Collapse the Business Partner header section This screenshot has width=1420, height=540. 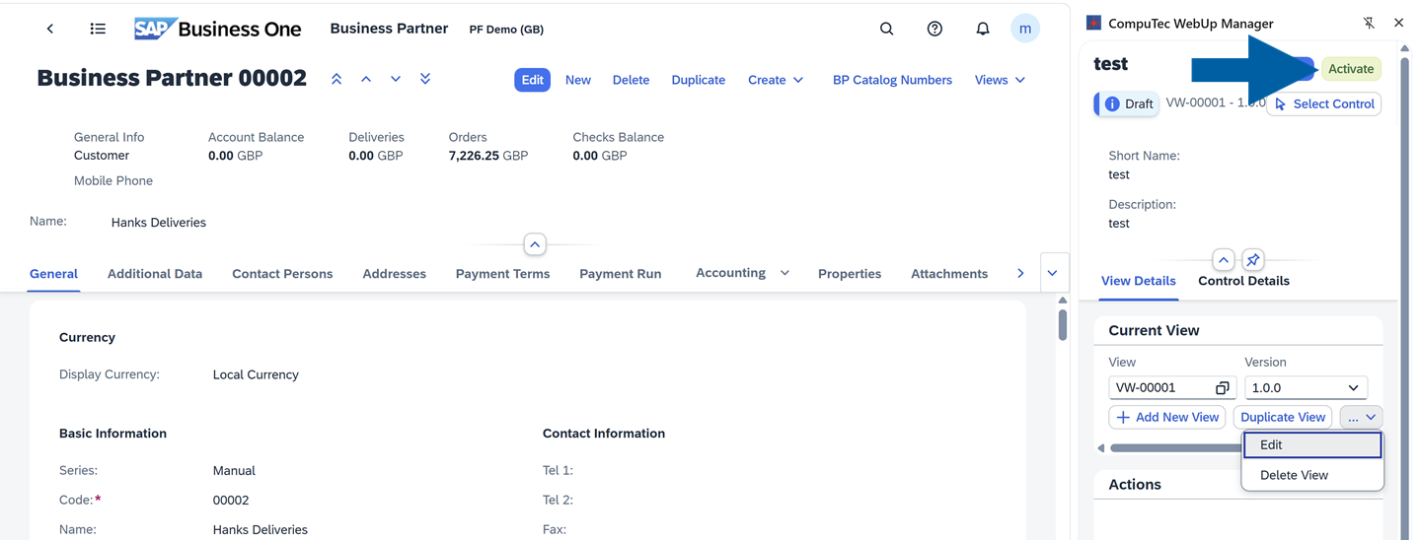point(534,244)
